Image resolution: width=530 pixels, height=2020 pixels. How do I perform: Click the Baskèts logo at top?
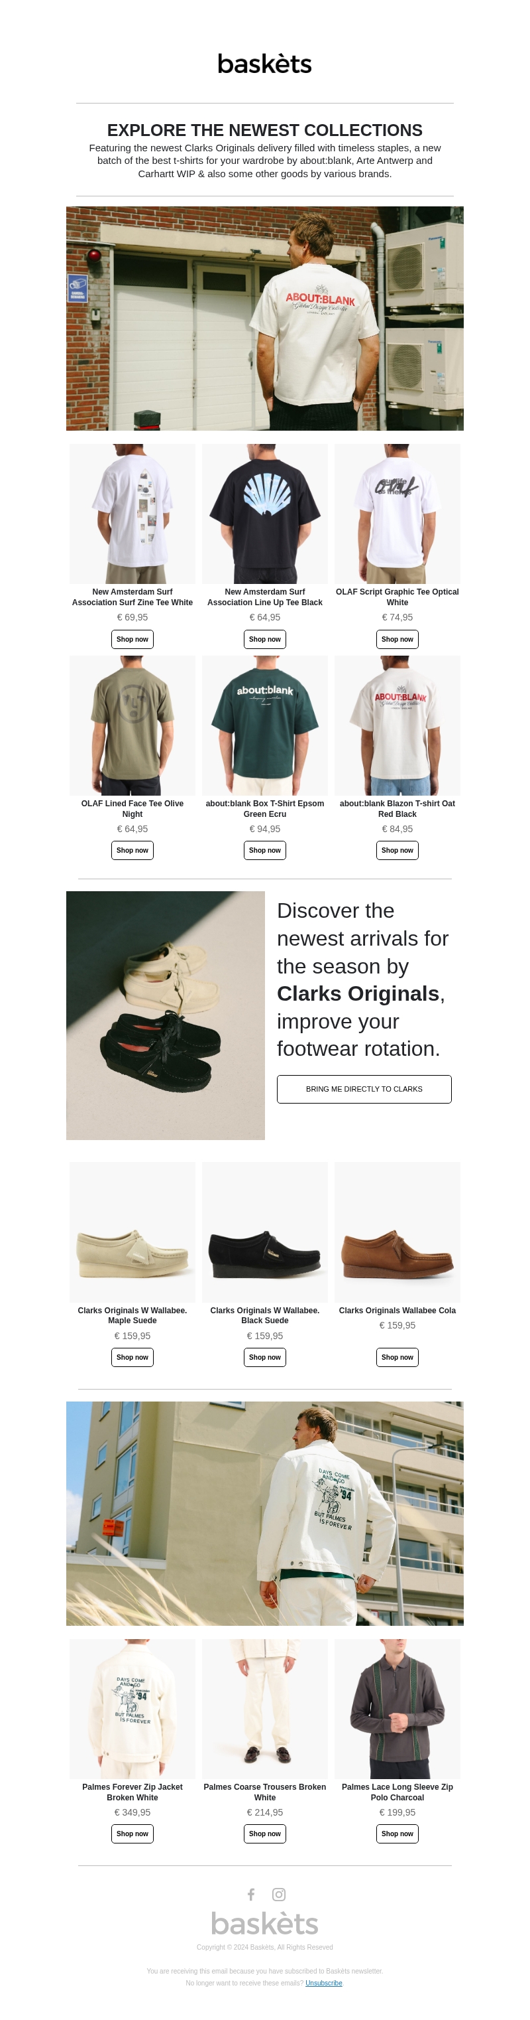(x=264, y=64)
